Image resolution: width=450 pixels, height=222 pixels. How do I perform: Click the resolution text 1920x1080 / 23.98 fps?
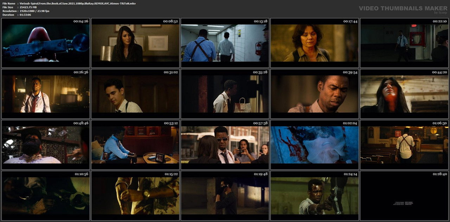click(34, 11)
